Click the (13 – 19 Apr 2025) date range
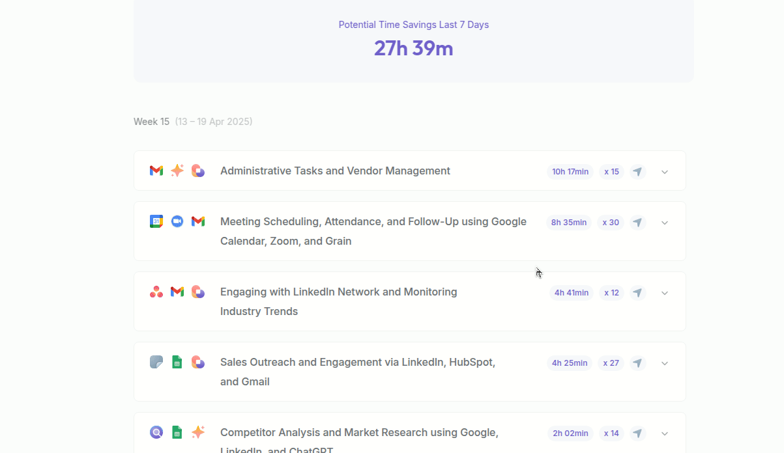This screenshot has height=453, width=784. coord(214,122)
